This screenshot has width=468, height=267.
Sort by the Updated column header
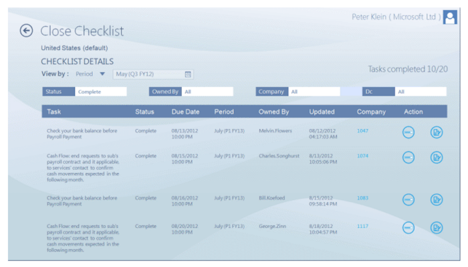pyautogui.click(x=322, y=112)
